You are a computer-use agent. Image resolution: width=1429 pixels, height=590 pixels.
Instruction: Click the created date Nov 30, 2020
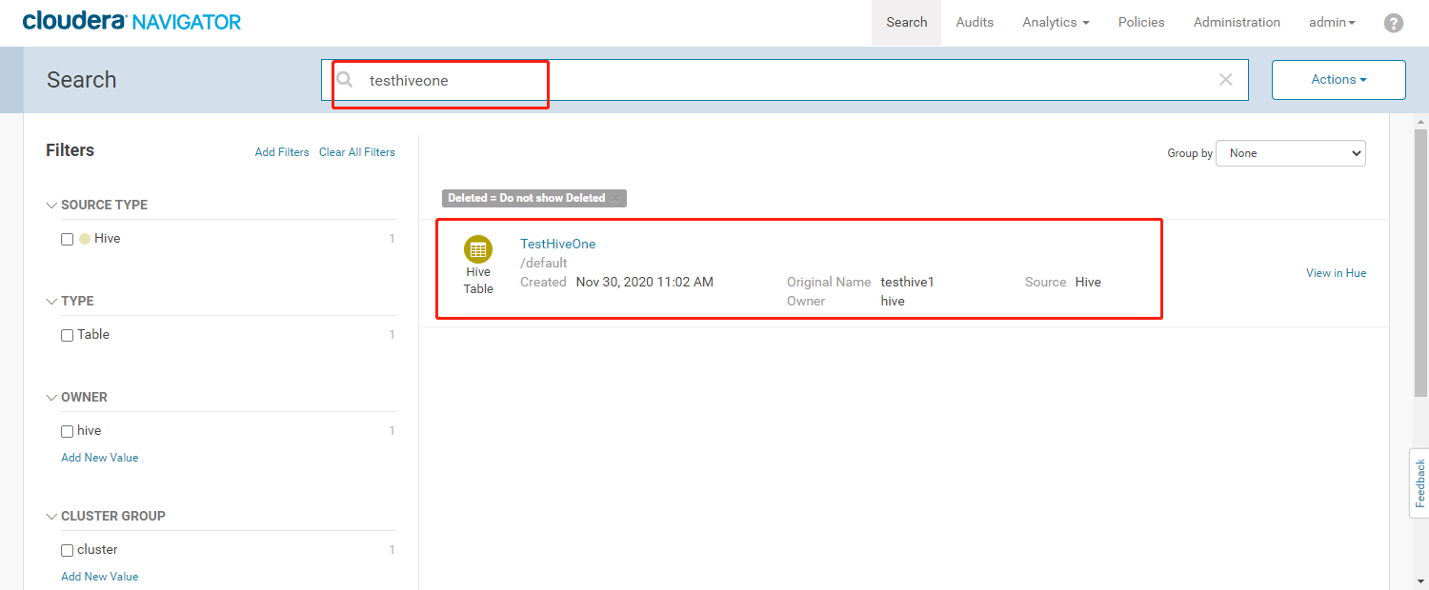tap(645, 283)
